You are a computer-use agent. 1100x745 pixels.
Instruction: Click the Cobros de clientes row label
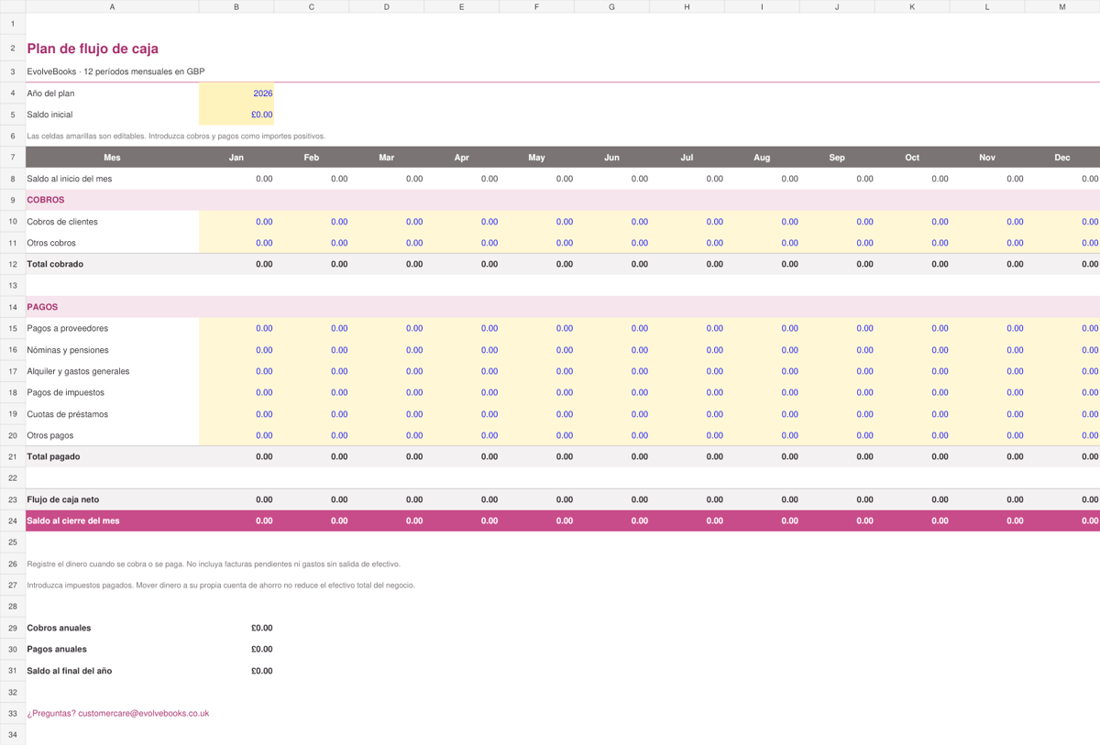pos(62,222)
